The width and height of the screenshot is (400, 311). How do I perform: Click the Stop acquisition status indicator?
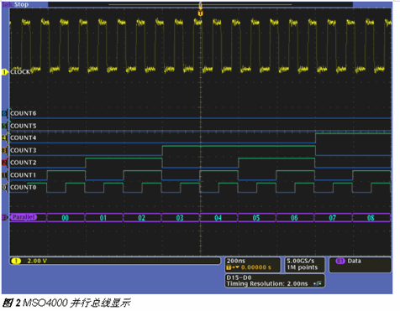point(21,4)
